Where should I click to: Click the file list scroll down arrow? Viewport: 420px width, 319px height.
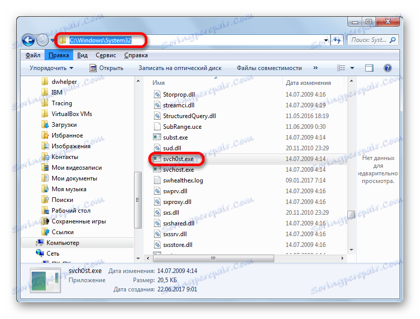[x=351, y=249]
